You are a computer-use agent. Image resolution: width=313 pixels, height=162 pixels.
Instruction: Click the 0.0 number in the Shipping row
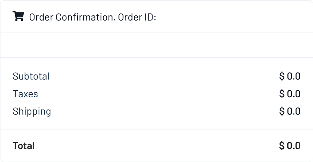tap(294, 111)
